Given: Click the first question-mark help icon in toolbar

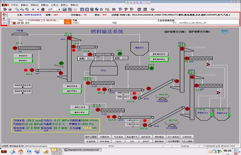Looking at the screenshot, I should point(120,9).
